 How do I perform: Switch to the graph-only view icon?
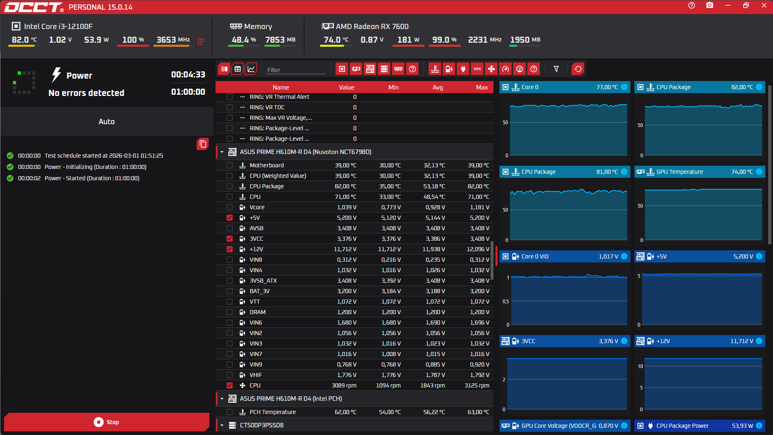coord(251,69)
